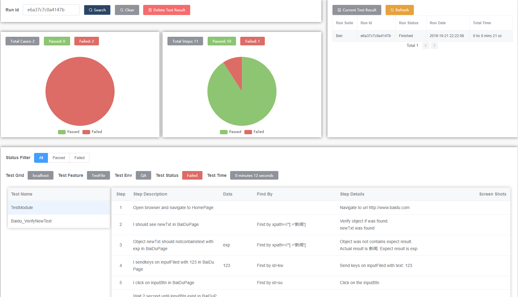Click step 5 Click on the inputBtn details
This screenshot has height=297, width=518.
(x=359, y=283)
